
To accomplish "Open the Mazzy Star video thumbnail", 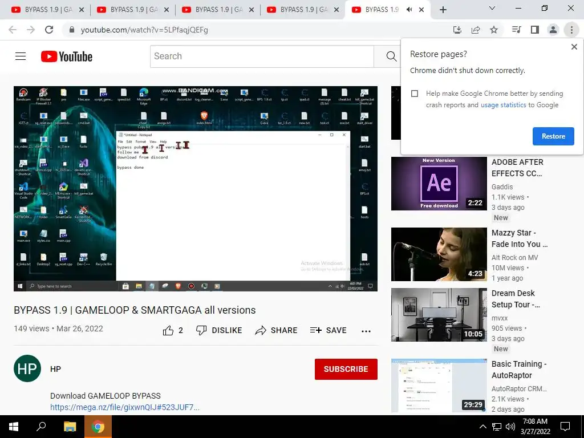I will point(439,254).
